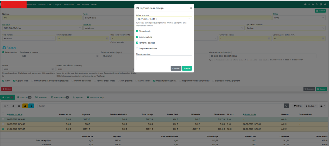Open the Empresa dropdown showing CLOS FIGUERAS, SA

point(42,28)
